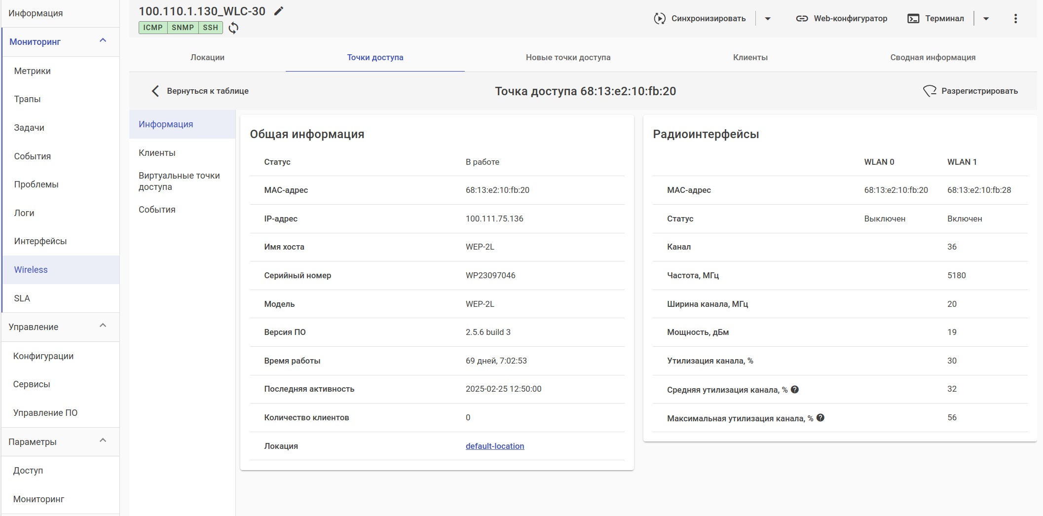Image resolution: width=1043 pixels, height=516 pixels.
Task: Click help icon next to maximum channel utilization
Action: click(x=820, y=418)
